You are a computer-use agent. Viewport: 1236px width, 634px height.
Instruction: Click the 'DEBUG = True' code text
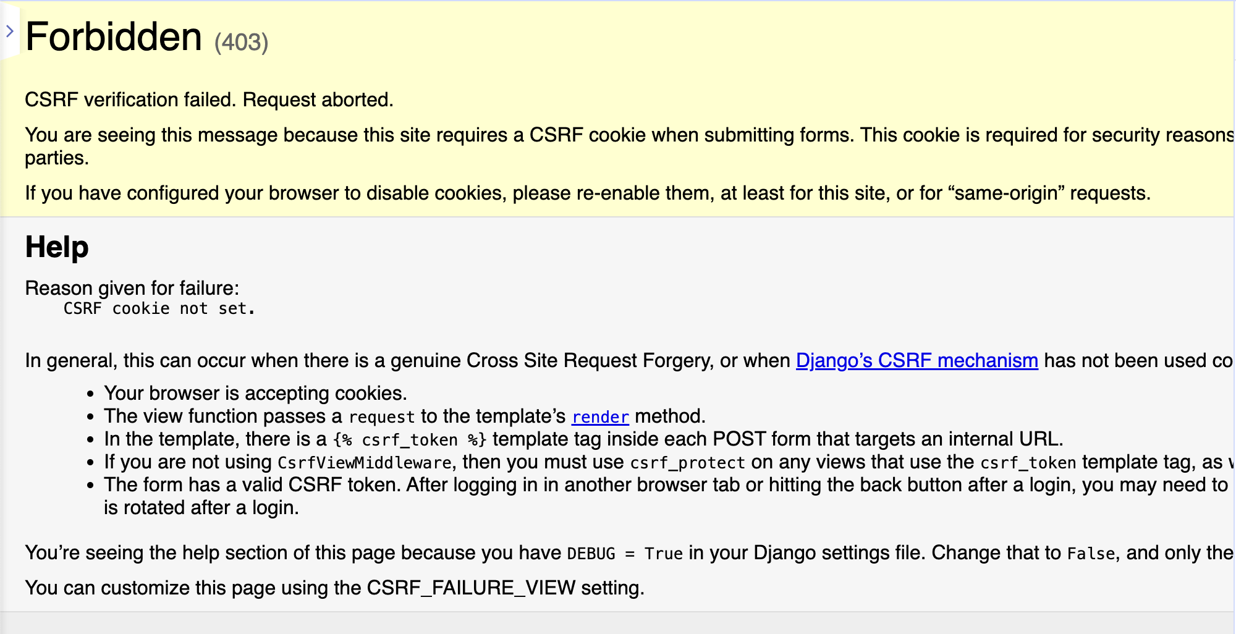pyautogui.click(x=625, y=554)
